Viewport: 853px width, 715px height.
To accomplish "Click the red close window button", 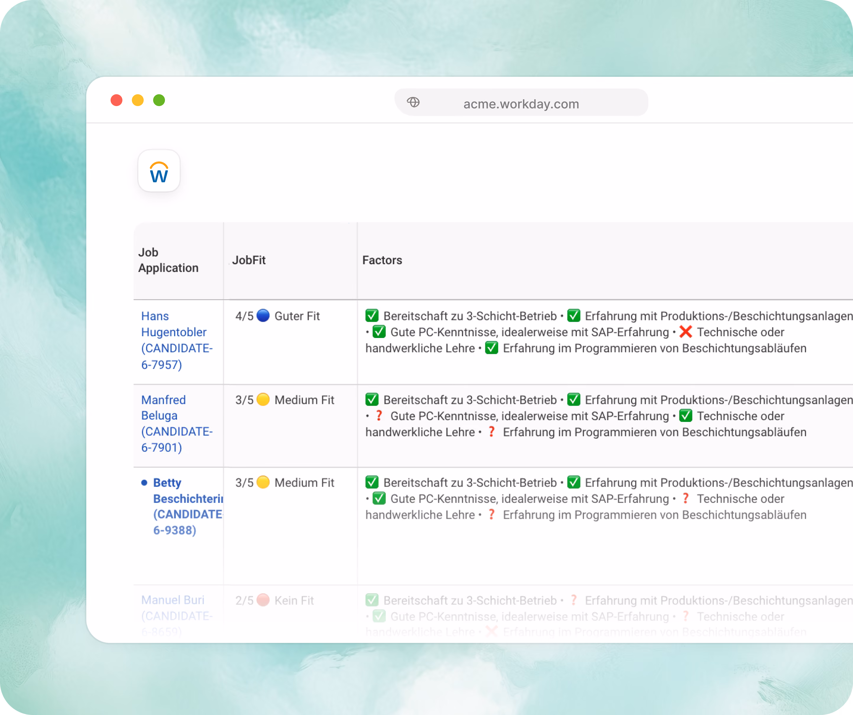I will pos(116,100).
